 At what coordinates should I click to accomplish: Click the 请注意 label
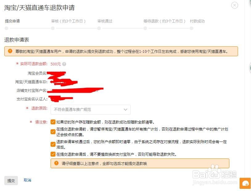pyautogui.click(x=41, y=122)
